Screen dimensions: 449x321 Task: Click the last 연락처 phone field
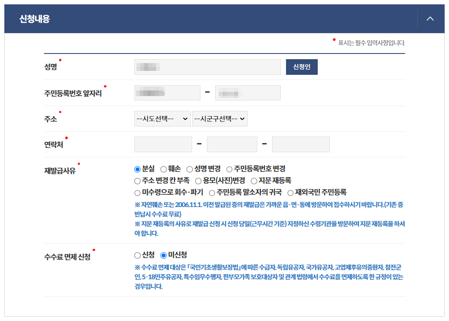pos(301,144)
